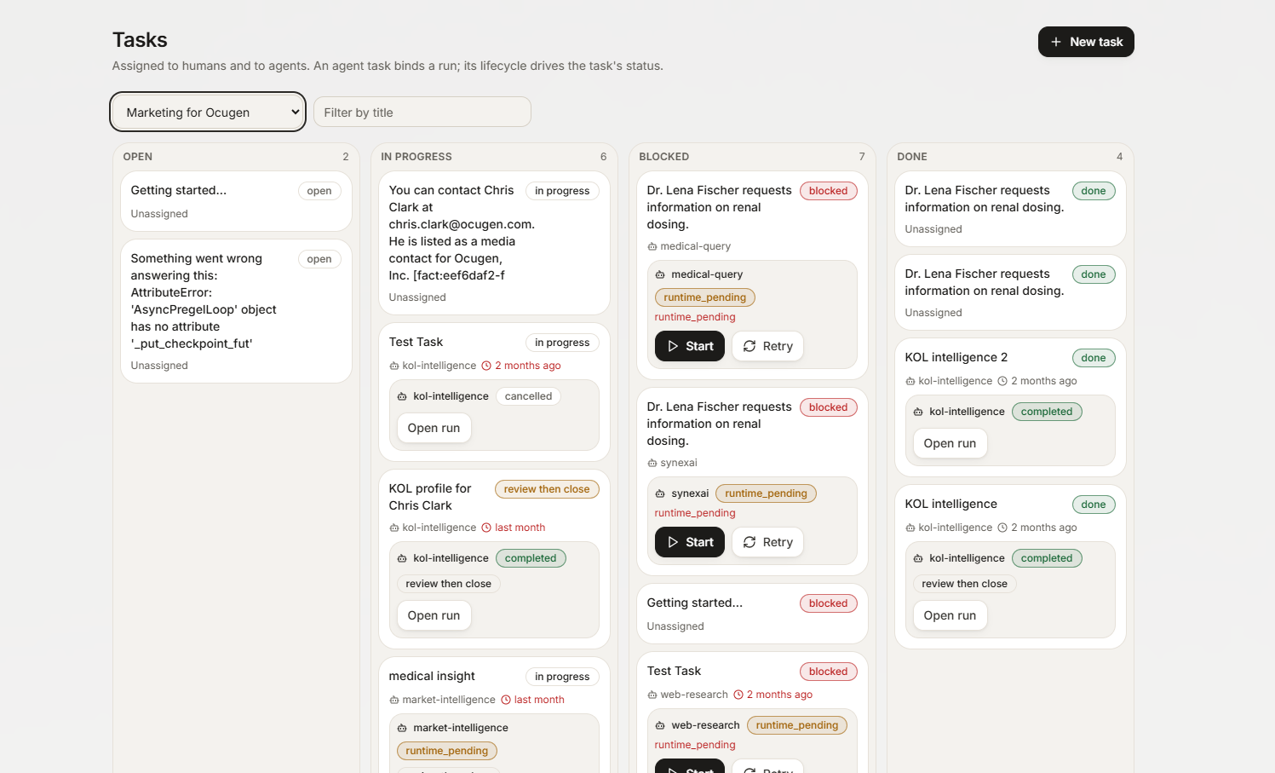Click the bot icon next to synexai assignee
The height and width of the screenshot is (773, 1275).
652,463
